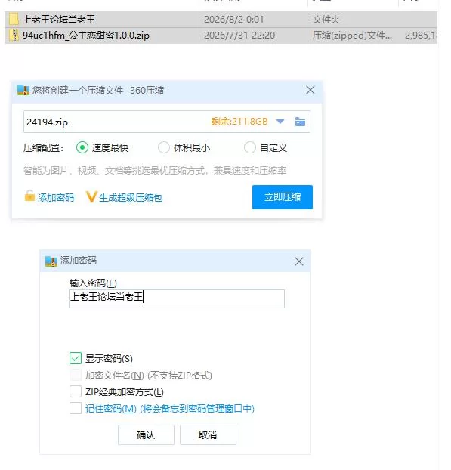Viewport: 451px width, 470px height.
Task: Click the 360压缩 icon in the 添加密码 title bar
Action: (51, 261)
